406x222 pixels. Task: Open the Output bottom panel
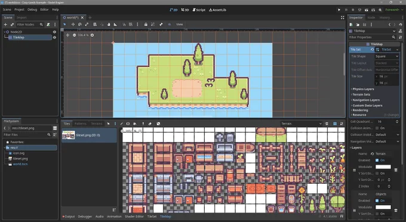tap(69, 217)
